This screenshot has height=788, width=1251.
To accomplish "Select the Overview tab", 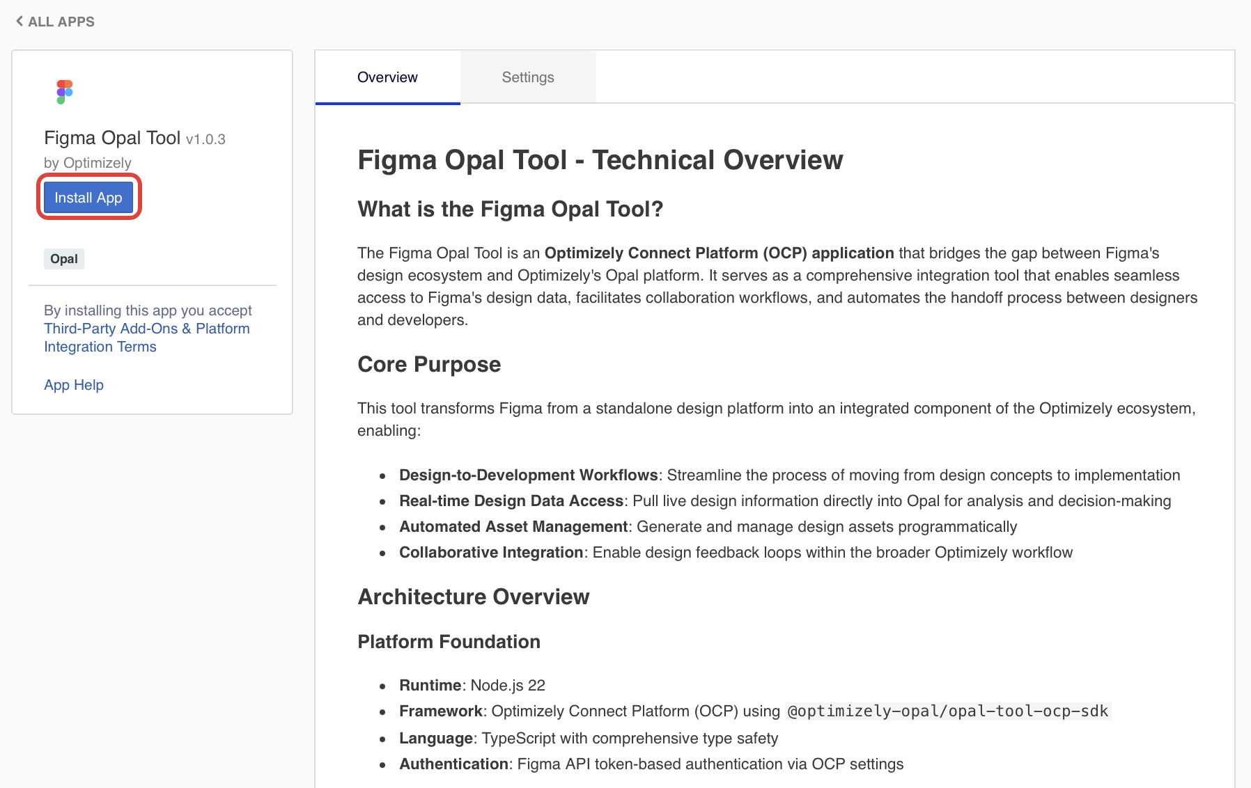I will 387,77.
